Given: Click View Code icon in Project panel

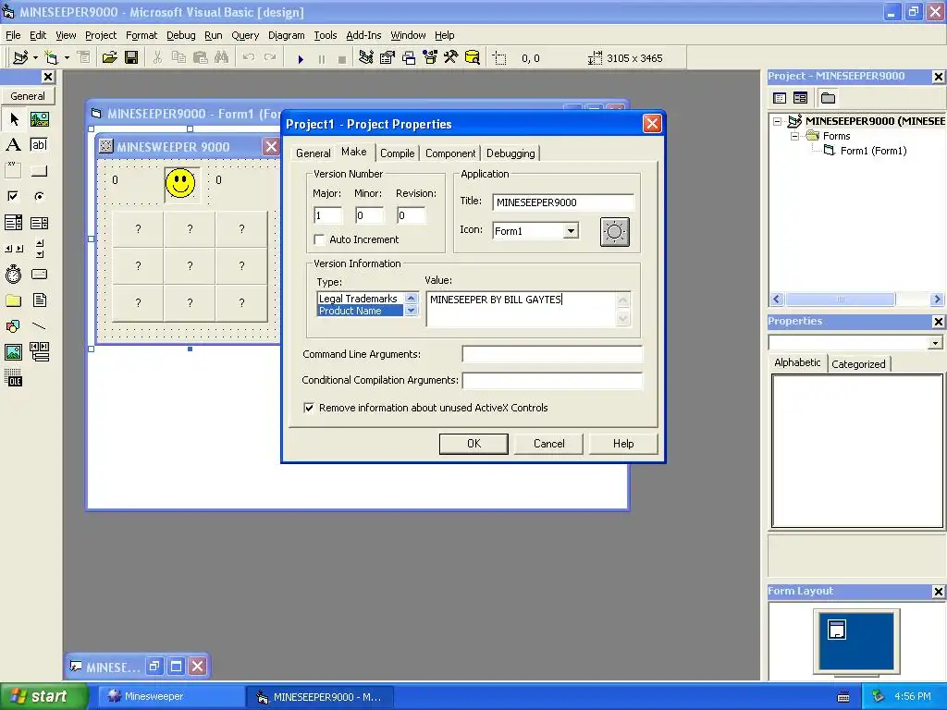Looking at the screenshot, I should [x=780, y=98].
